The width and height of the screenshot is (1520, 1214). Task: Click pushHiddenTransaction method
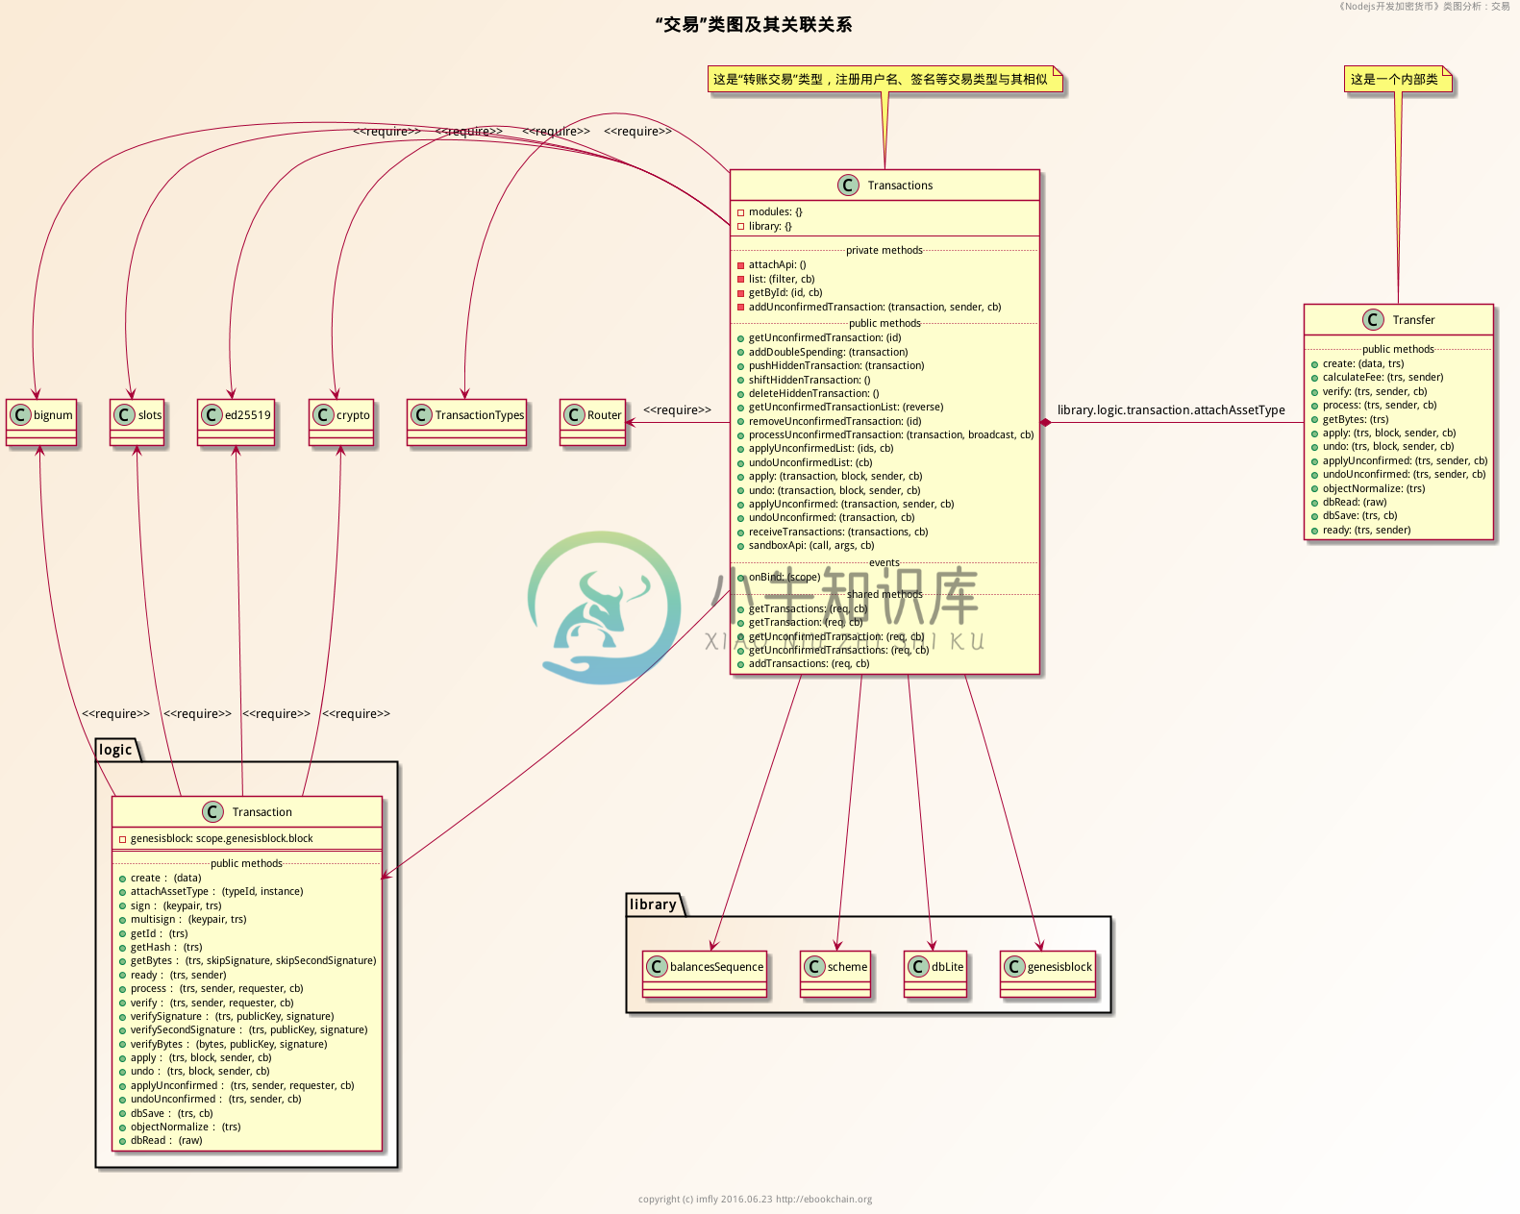tap(836, 366)
